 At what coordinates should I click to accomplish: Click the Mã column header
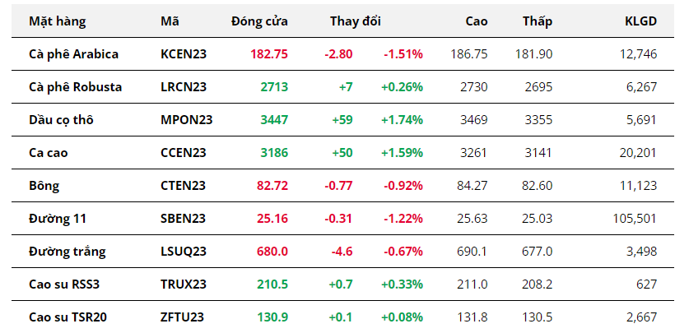pyautogui.click(x=170, y=21)
